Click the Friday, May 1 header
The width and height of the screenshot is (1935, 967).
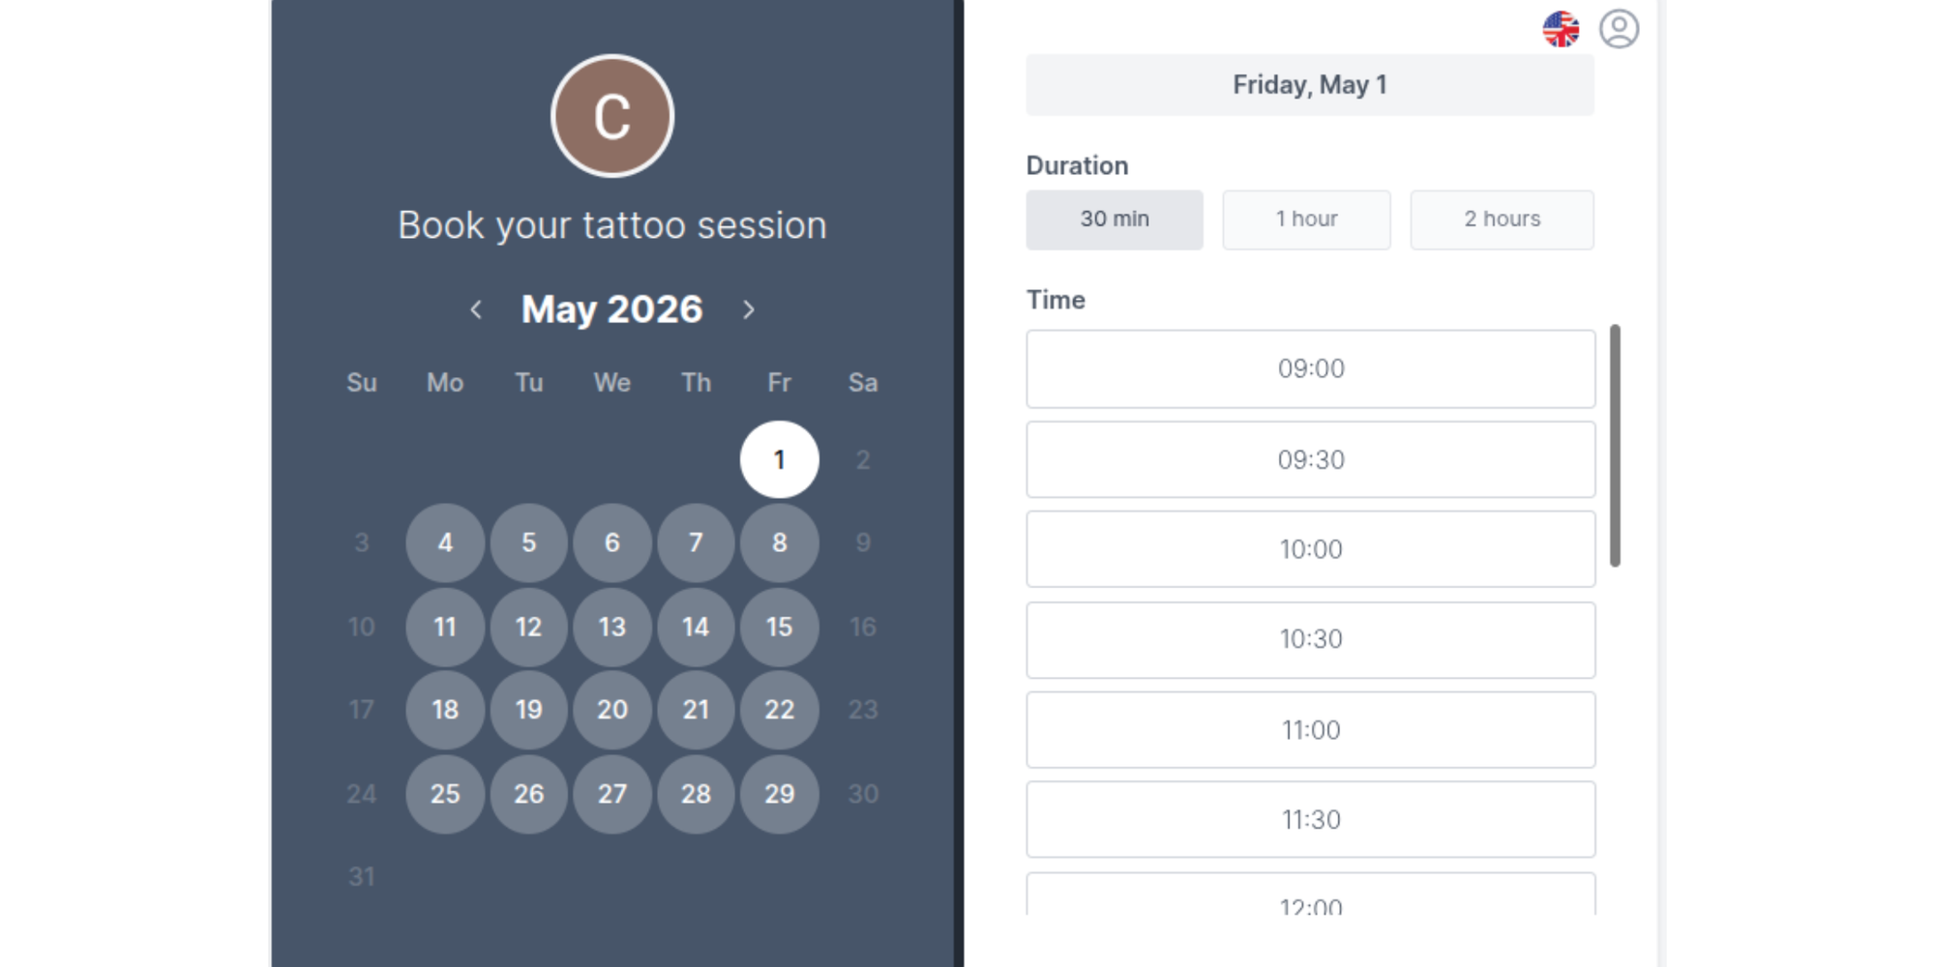coord(1310,84)
